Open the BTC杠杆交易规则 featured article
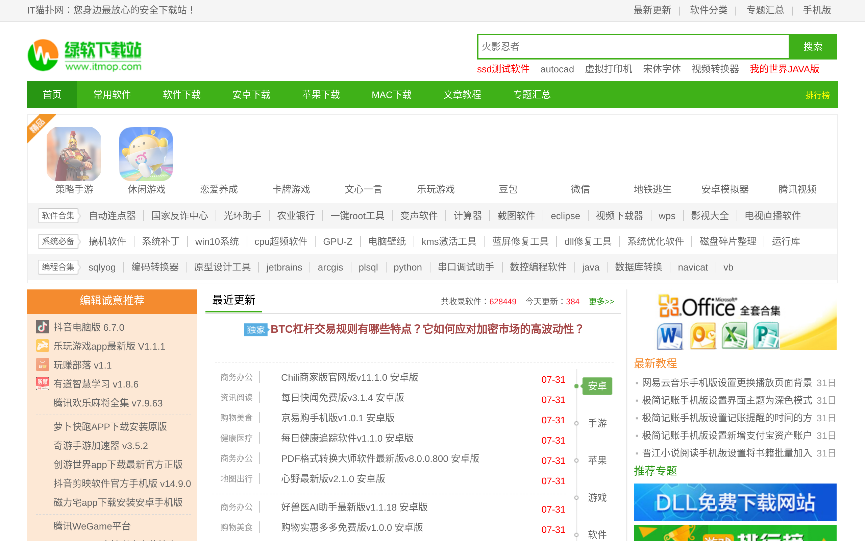 point(427,329)
